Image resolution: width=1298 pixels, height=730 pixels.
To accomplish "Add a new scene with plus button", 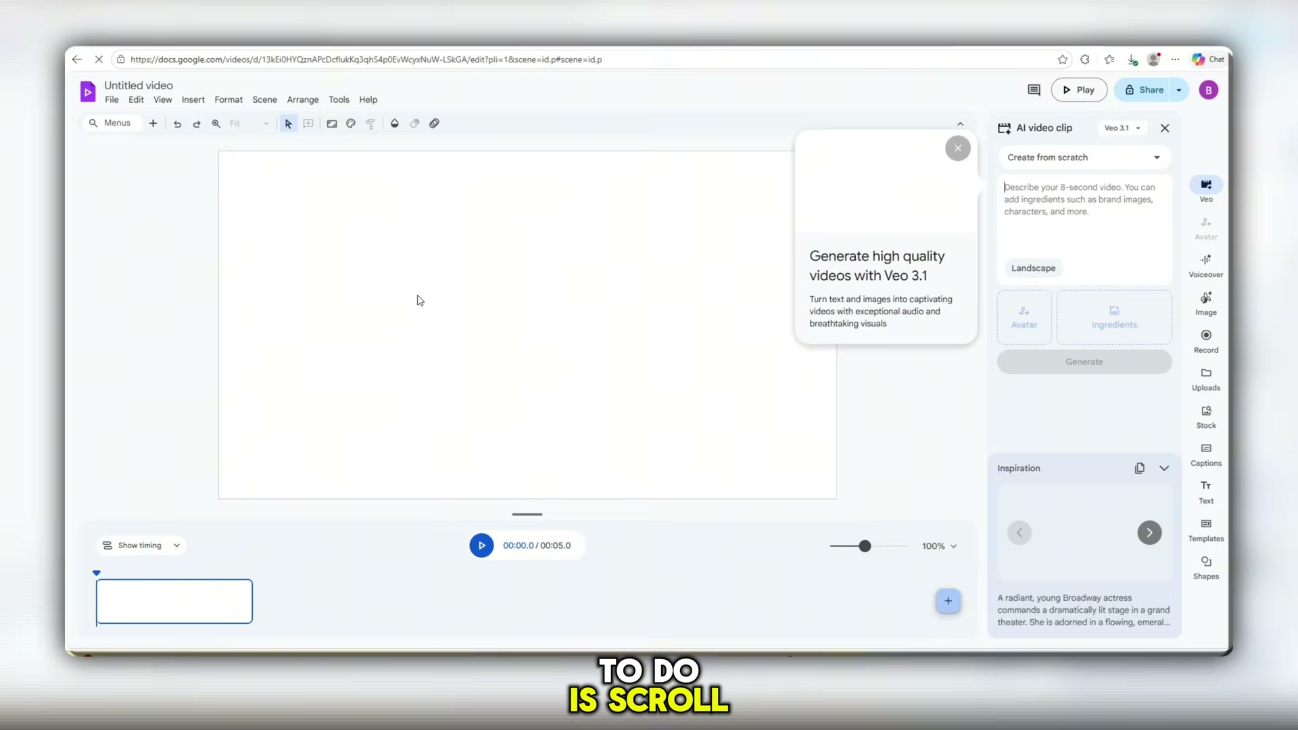I will pos(948,601).
